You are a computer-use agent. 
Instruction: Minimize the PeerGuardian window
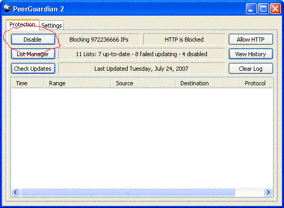coord(251,9)
